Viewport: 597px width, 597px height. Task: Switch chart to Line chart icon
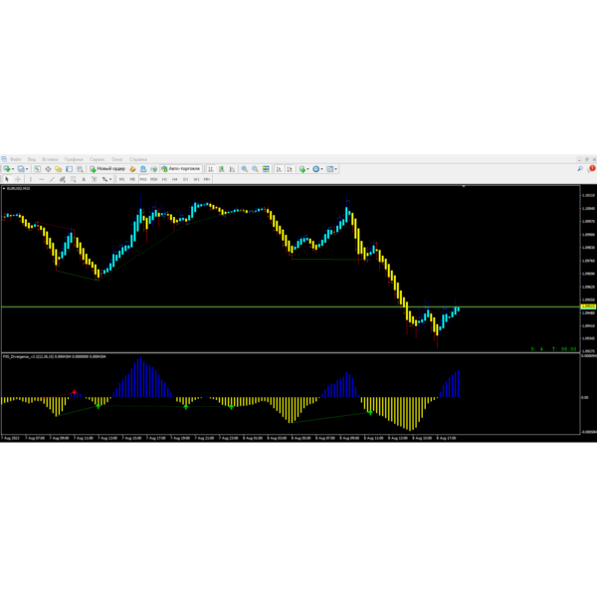click(232, 169)
